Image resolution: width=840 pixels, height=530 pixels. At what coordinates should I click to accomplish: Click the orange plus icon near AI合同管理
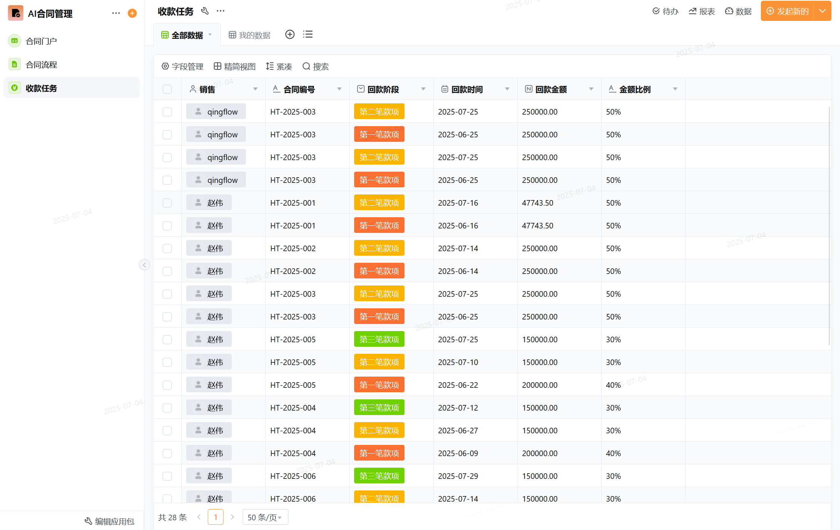pos(132,13)
